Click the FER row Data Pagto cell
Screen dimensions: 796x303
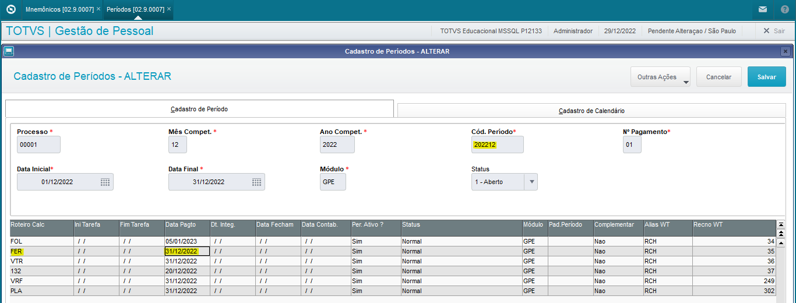[x=187, y=251]
